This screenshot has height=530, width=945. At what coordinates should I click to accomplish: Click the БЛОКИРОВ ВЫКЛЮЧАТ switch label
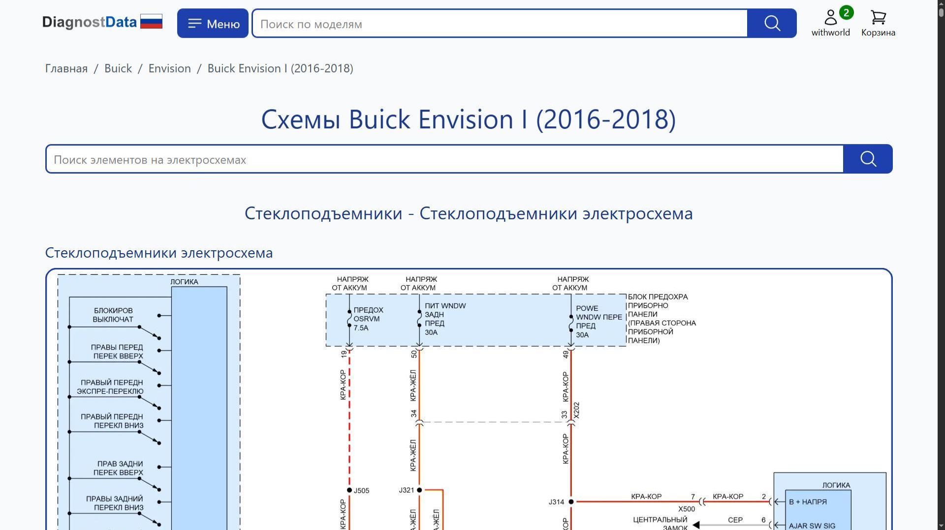coord(113,315)
